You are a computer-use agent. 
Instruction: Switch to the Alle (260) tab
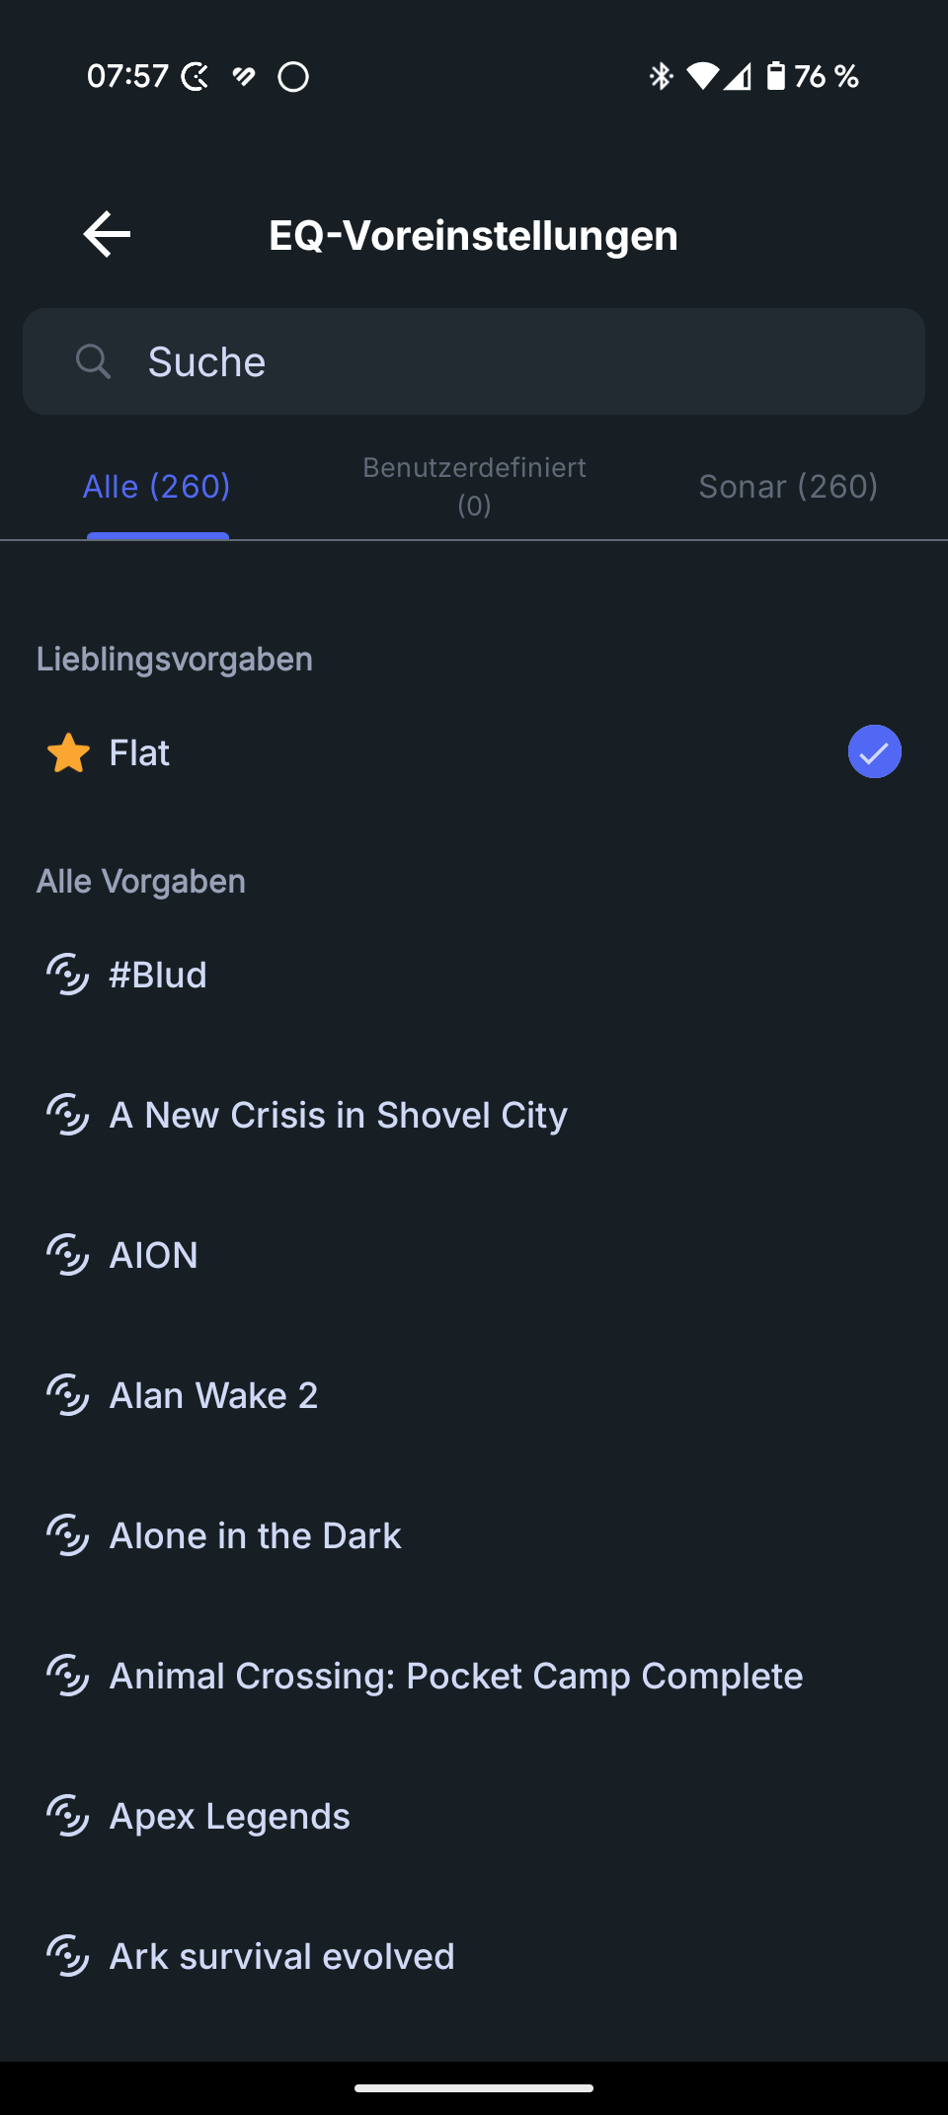click(157, 487)
